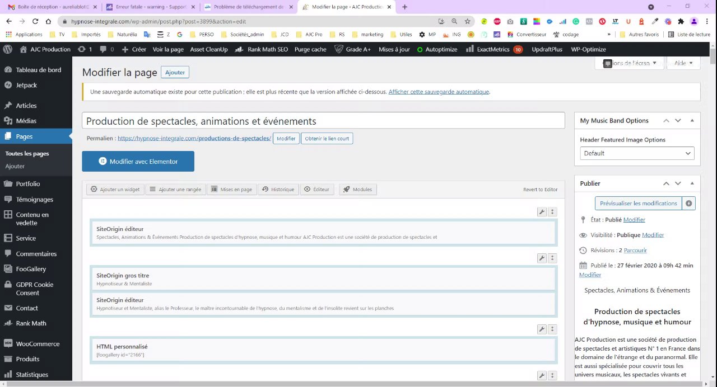Open the WordPress logo menu
717x387 pixels.
tap(8, 49)
